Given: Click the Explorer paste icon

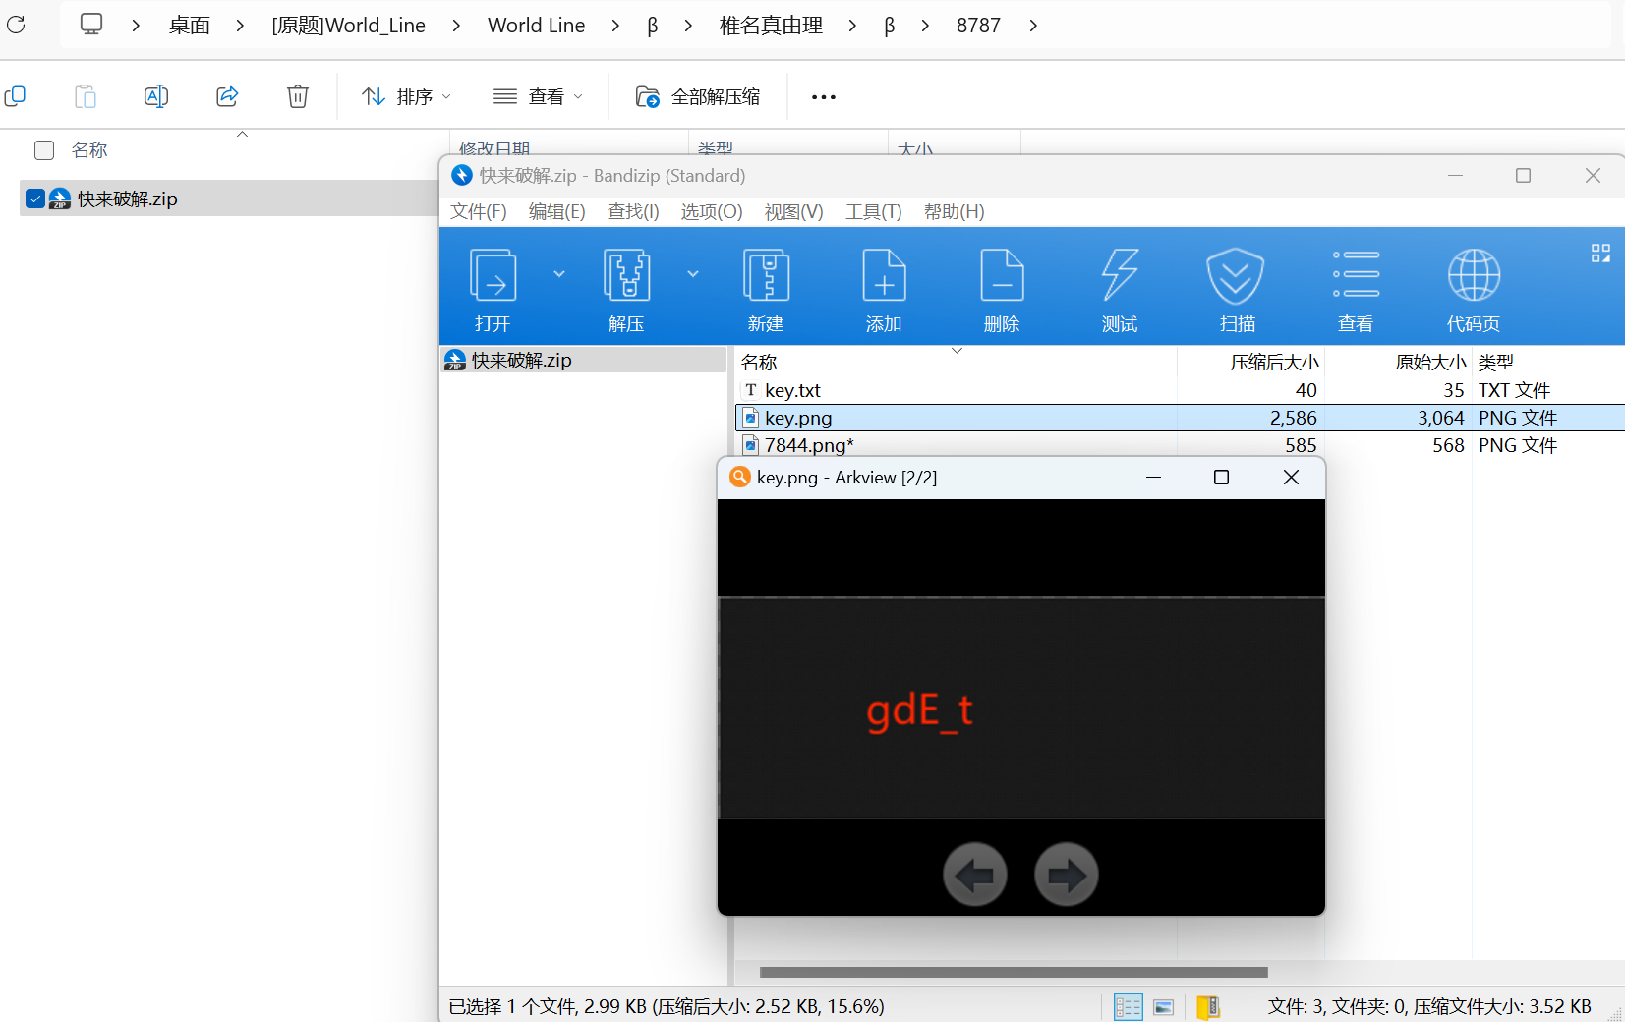Looking at the screenshot, I should point(86,96).
